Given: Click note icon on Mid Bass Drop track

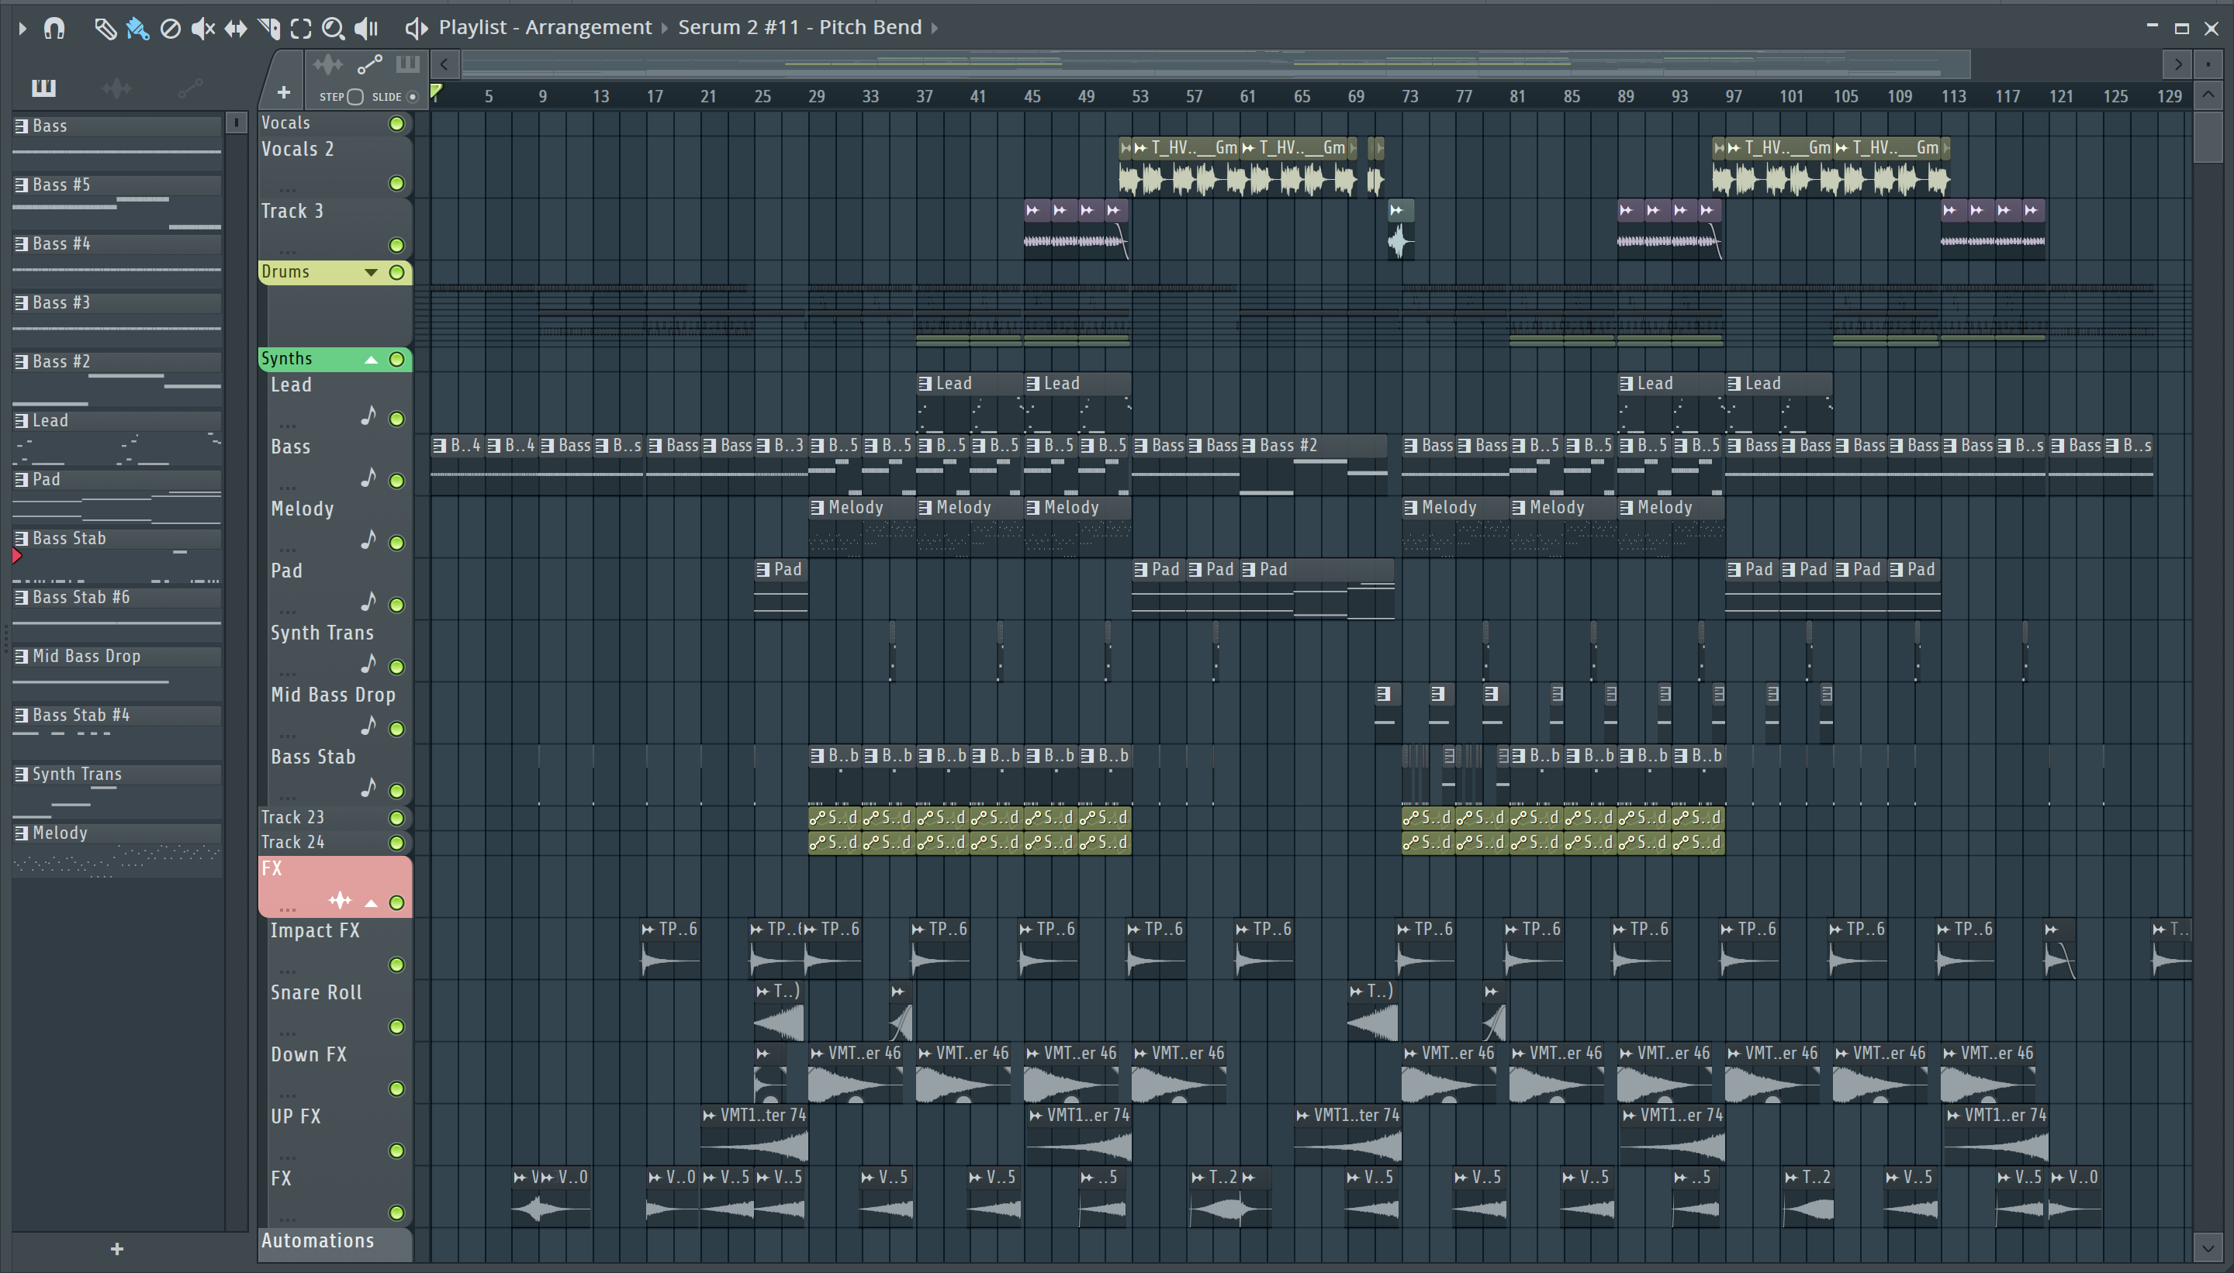Looking at the screenshot, I should (368, 726).
